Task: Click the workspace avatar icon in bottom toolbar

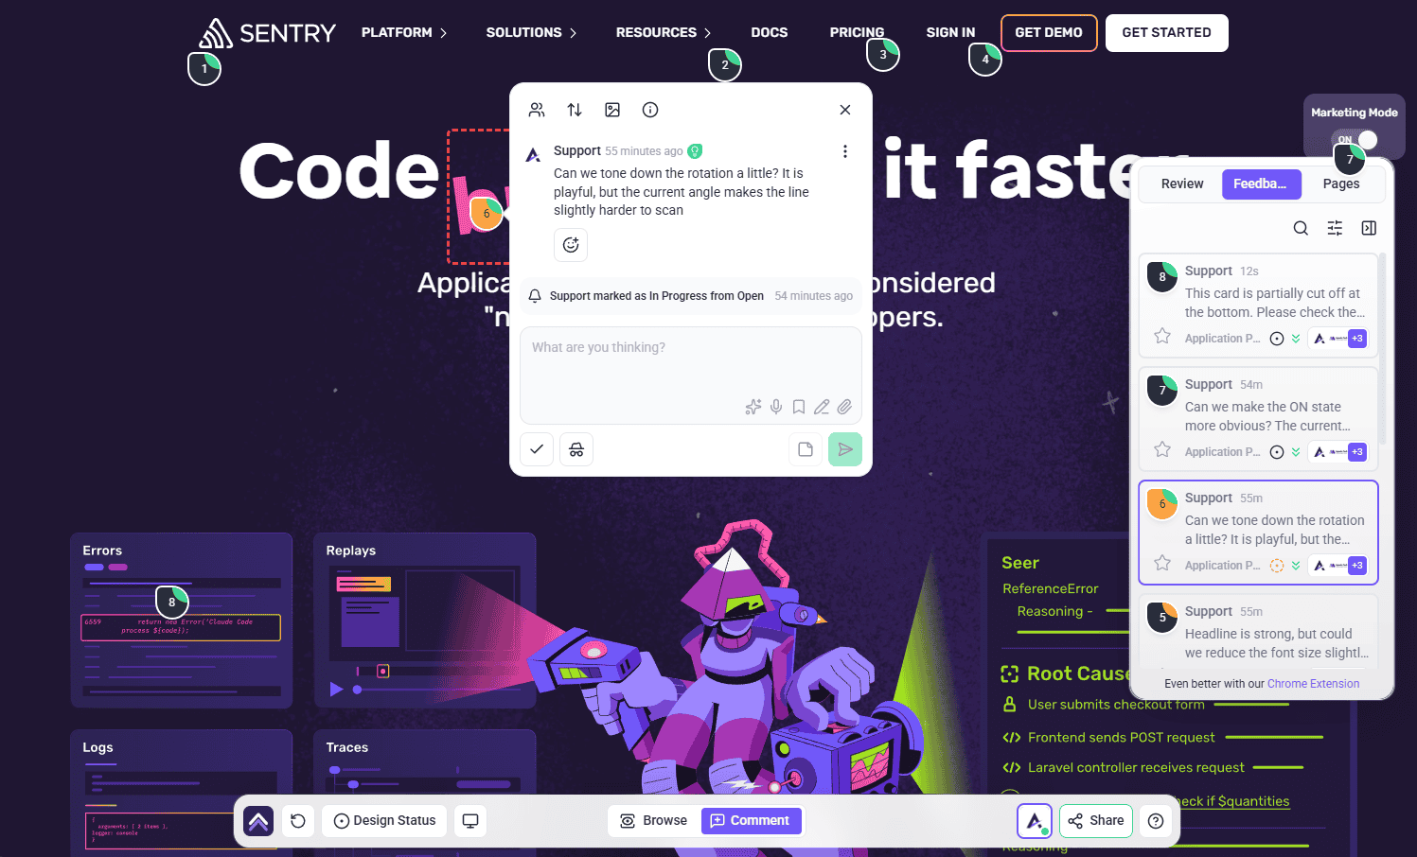Action: click(1035, 821)
